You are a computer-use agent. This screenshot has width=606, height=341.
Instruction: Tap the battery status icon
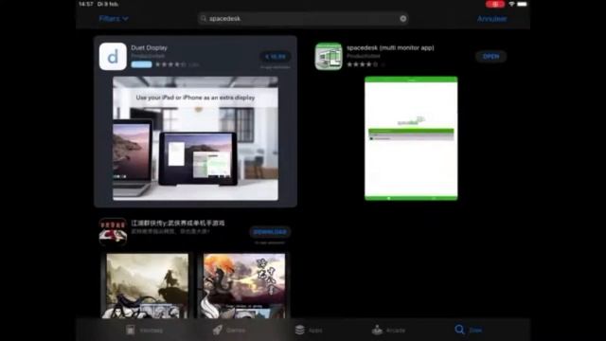coord(522,4)
